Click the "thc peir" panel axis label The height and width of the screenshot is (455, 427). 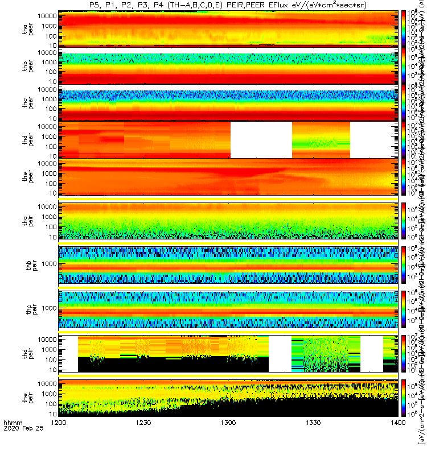pyautogui.click(x=32, y=309)
